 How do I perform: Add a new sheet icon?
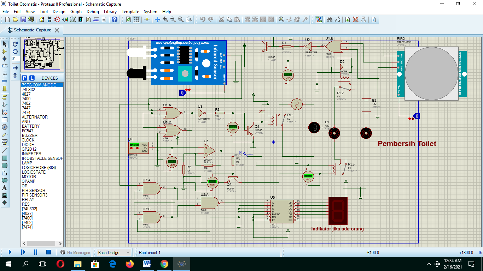(x=348, y=19)
